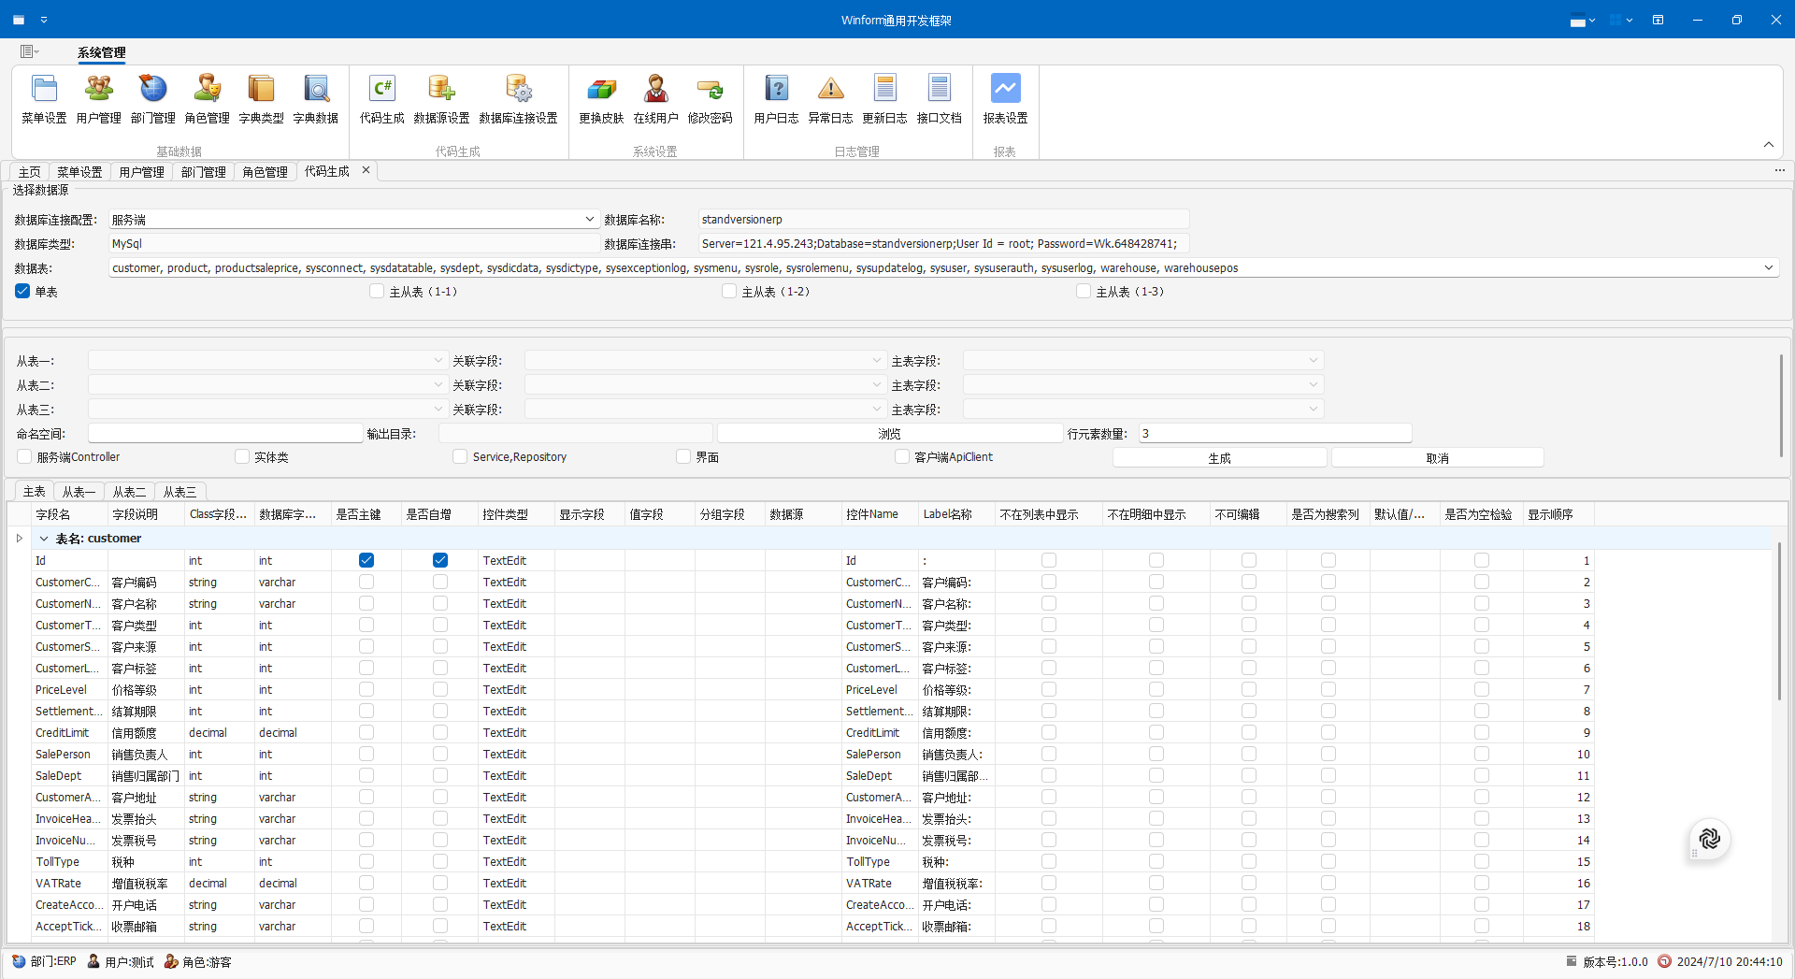Collapse the 表名: customer group row
1795x979 pixels.
pos(44,539)
